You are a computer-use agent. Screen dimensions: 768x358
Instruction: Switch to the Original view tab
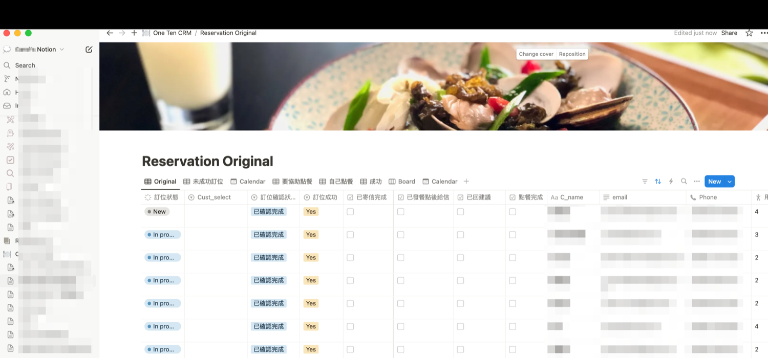coord(160,182)
